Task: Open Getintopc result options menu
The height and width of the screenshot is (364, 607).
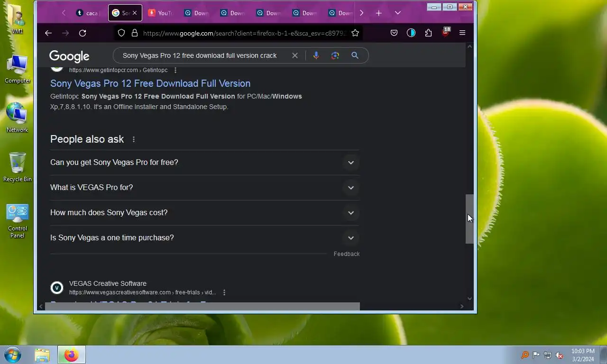Action: [x=175, y=70]
